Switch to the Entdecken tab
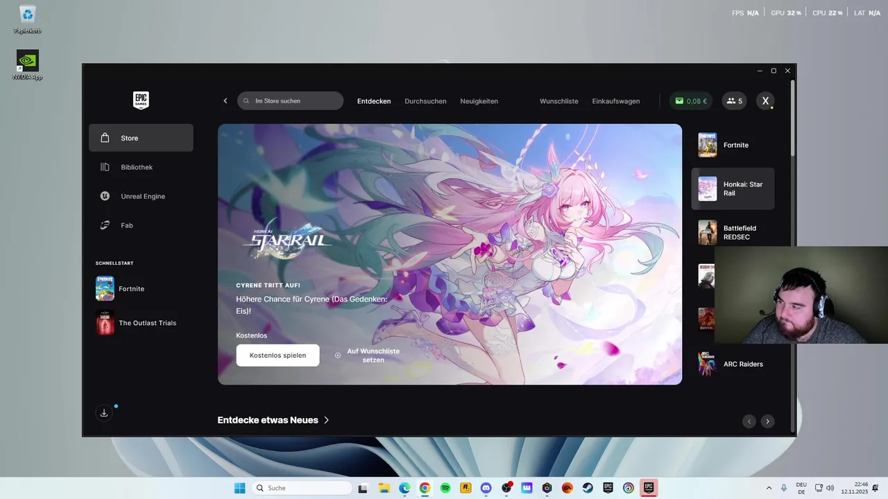 (x=374, y=101)
